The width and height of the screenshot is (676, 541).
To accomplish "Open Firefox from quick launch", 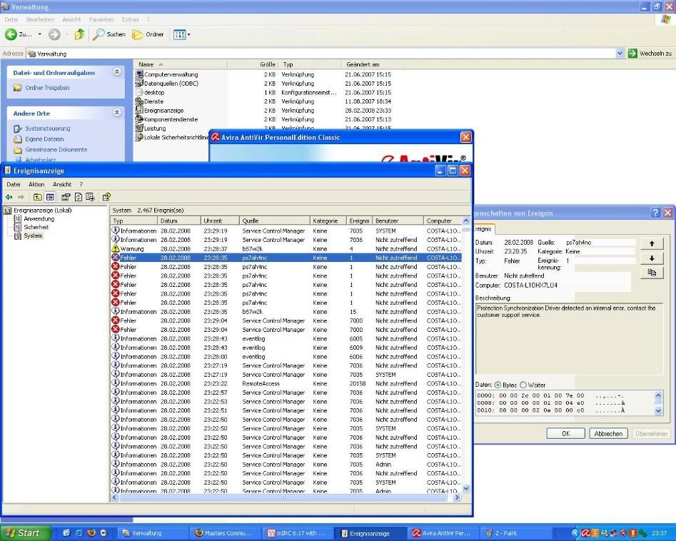I will click(x=91, y=533).
